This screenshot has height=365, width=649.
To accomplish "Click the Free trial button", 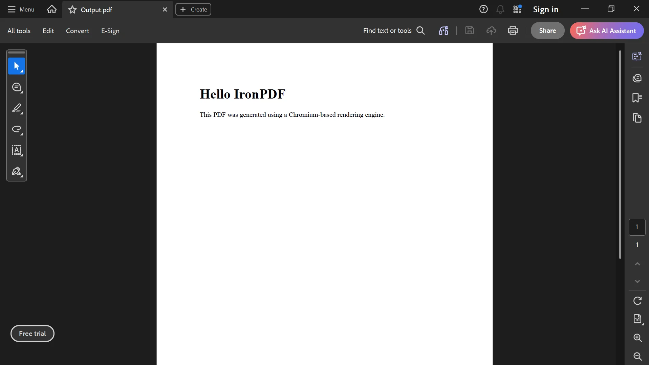I will coord(33,334).
